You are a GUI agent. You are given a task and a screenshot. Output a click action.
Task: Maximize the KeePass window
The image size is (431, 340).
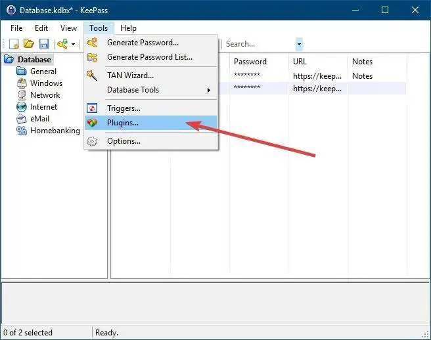[385, 10]
